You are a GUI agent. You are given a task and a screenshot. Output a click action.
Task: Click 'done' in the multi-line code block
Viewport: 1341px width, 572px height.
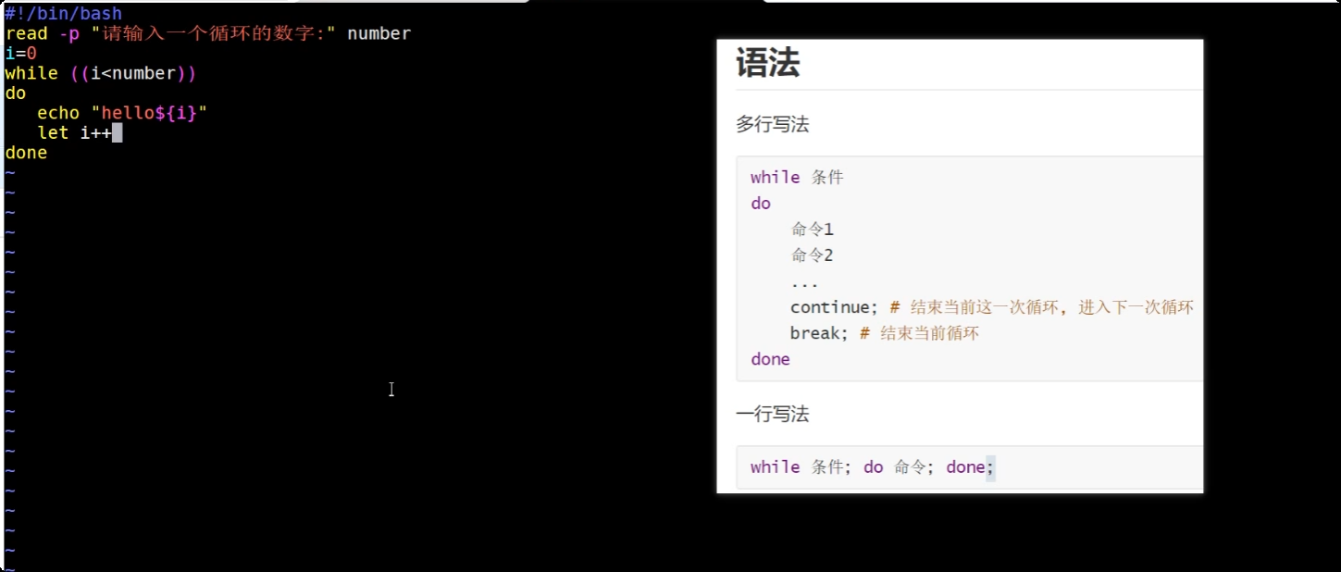coord(770,359)
